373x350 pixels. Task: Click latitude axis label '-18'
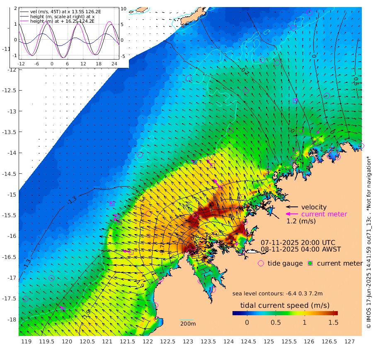click(x=11, y=320)
